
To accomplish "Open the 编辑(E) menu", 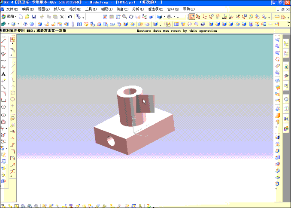I will pyautogui.click(x=28, y=9).
